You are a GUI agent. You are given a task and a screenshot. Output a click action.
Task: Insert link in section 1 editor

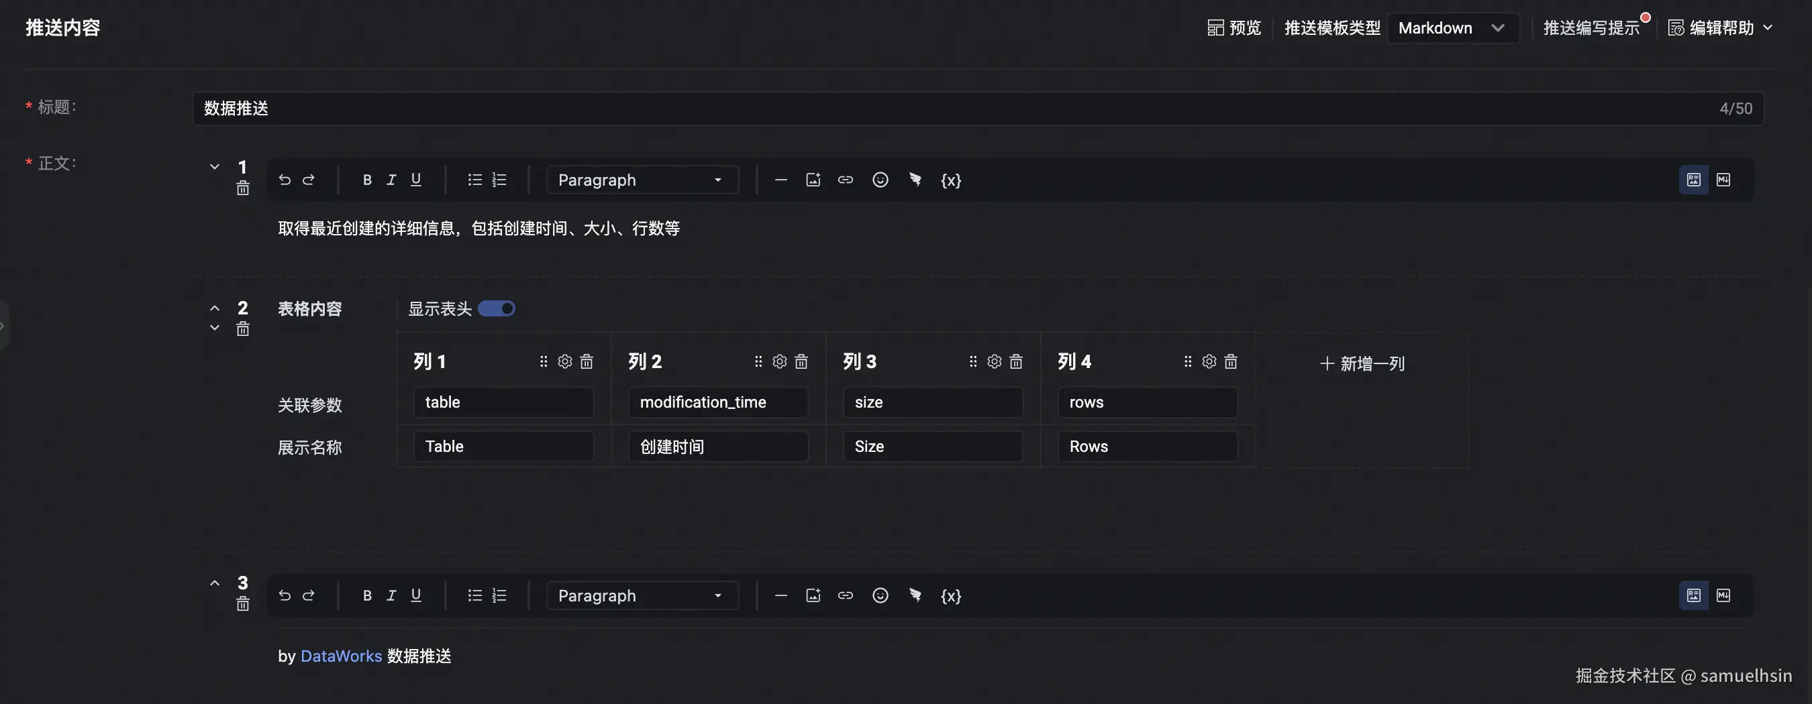(846, 180)
